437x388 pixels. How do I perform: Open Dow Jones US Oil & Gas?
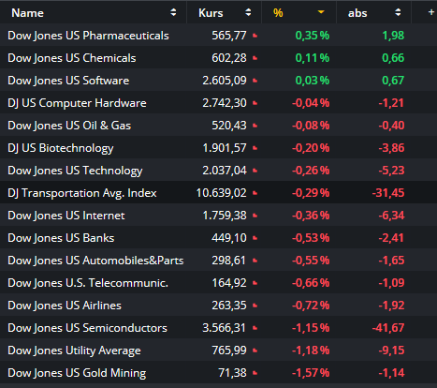pyautogui.click(x=69, y=126)
